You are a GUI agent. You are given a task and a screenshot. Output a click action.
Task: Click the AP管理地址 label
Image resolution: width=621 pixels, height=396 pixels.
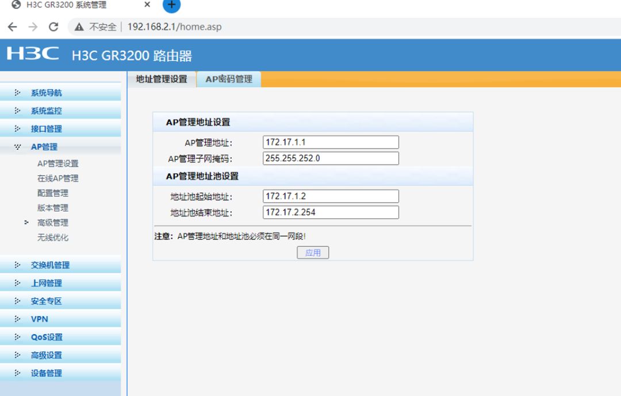(x=208, y=143)
